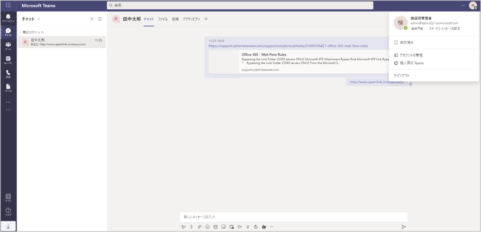The height and width of the screenshot is (232, 481).
Task: Switch to the 組織 tab
Action: 175,19
